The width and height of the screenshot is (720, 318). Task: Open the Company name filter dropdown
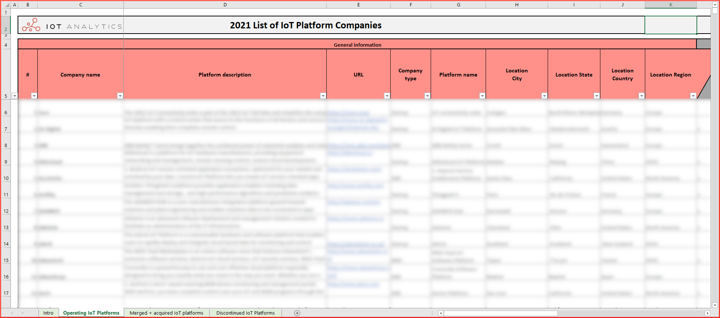[120, 96]
